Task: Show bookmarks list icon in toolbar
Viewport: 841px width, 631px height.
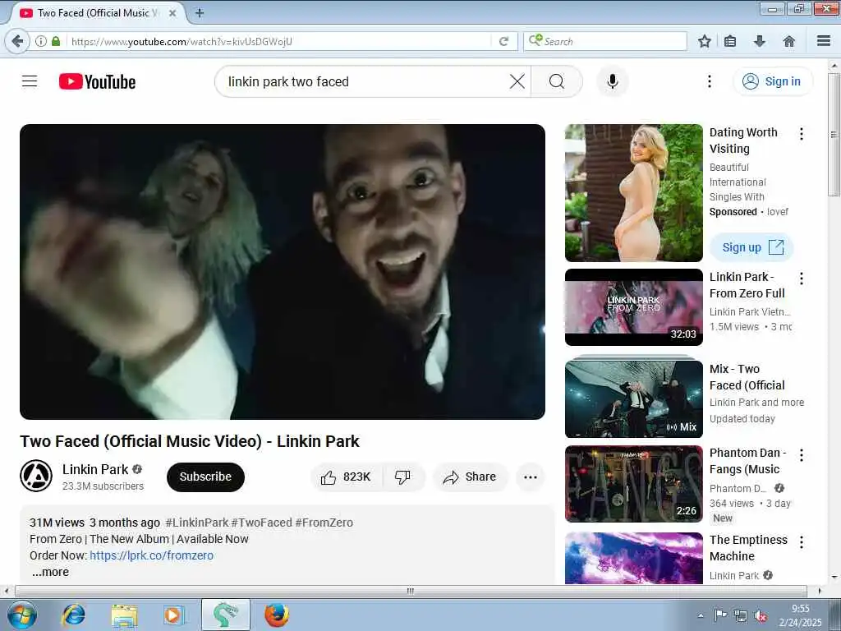Action: [x=730, y=41]
